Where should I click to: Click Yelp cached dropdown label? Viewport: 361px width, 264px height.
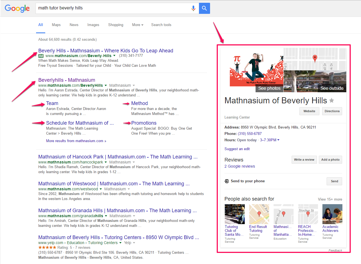(x=130, y=243)
